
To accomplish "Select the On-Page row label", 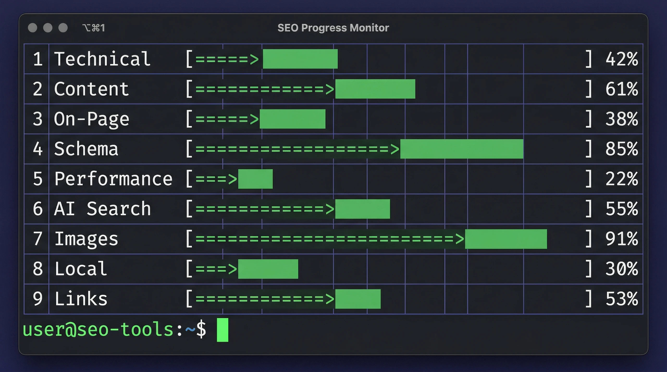I will [92, 119].
